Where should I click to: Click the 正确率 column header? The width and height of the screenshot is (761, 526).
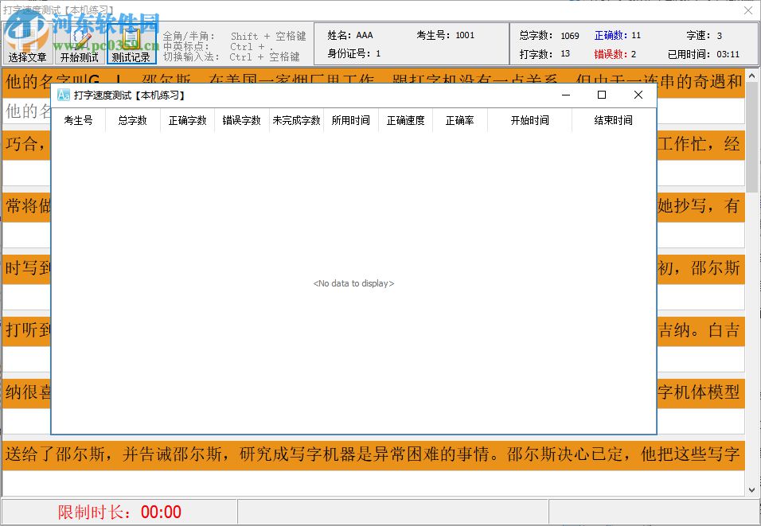[459, 121]
